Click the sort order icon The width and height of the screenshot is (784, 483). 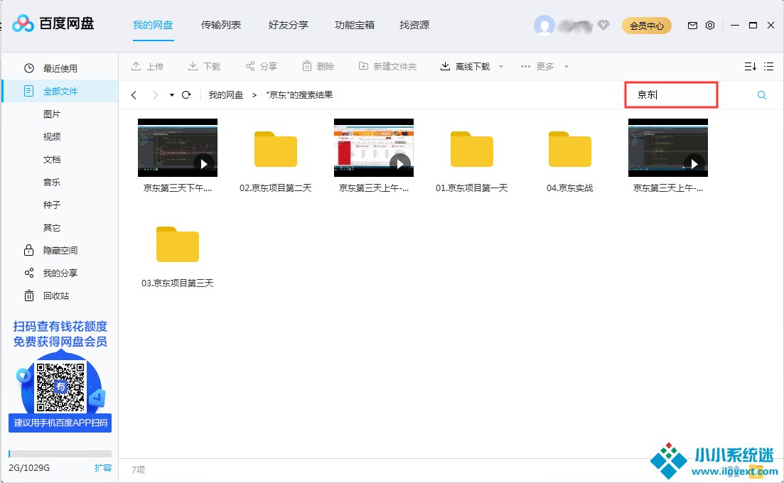(x=750, y=67)
